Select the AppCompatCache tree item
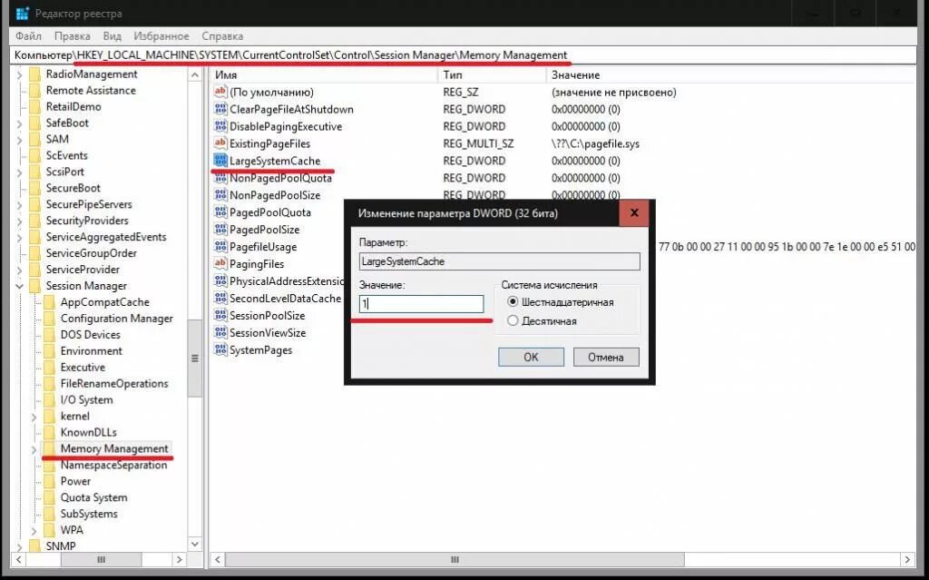Screen dimensions: 929x580 [105, 302]
